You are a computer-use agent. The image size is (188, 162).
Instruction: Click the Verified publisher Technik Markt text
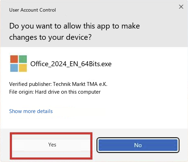(x=58, y=84)
